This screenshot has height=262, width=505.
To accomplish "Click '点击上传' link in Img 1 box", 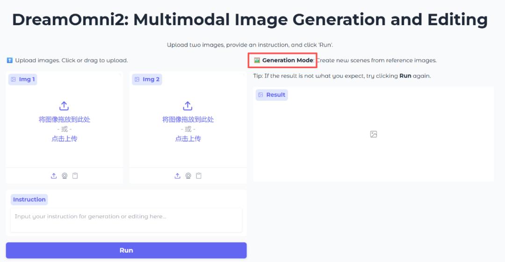I will coord(65,139).
